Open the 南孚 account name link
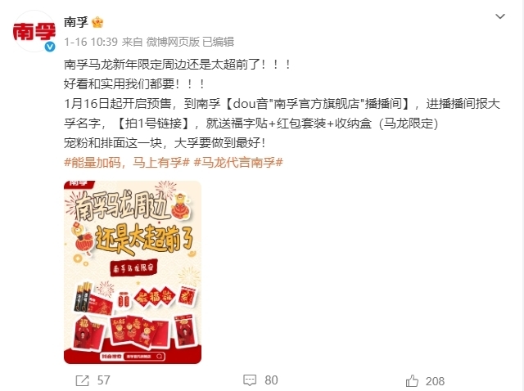 pyautogui.click(x=76, y=22)
